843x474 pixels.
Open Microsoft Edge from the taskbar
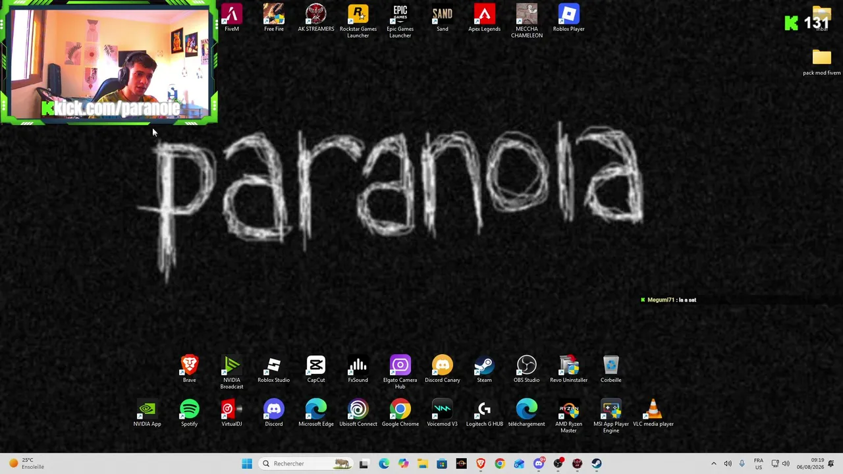[x=384, y=463]
